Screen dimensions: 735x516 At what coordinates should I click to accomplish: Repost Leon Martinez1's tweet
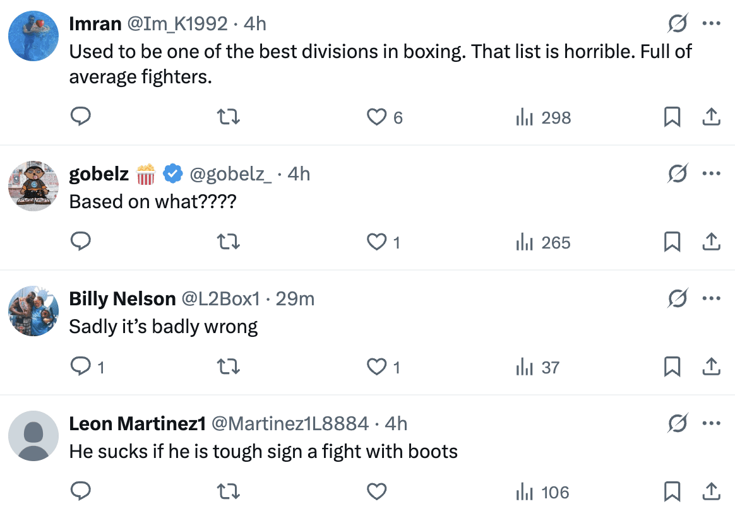tap(228, 491)
